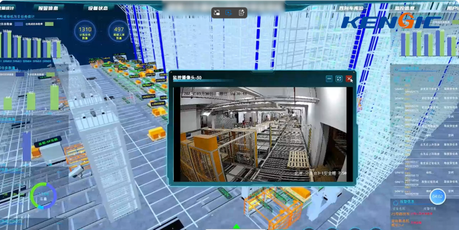Click the 1310 task count circle
Screen dimensions: 459x230
click(85, 31)
